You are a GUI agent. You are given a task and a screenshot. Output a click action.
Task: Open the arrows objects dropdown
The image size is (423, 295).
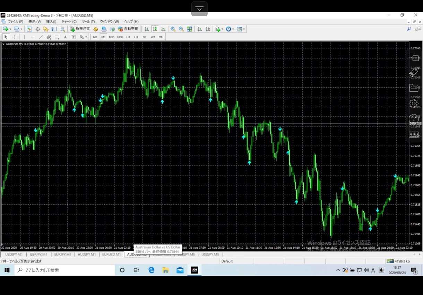coord(84,37)
